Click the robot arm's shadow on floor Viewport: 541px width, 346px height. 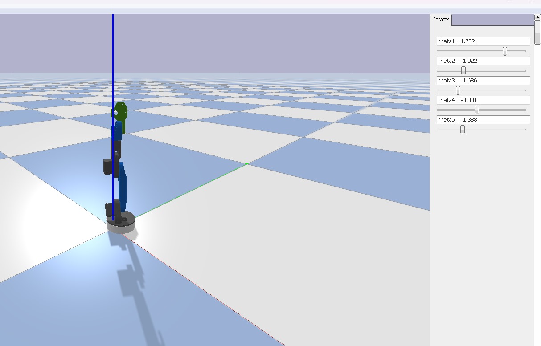138,285
